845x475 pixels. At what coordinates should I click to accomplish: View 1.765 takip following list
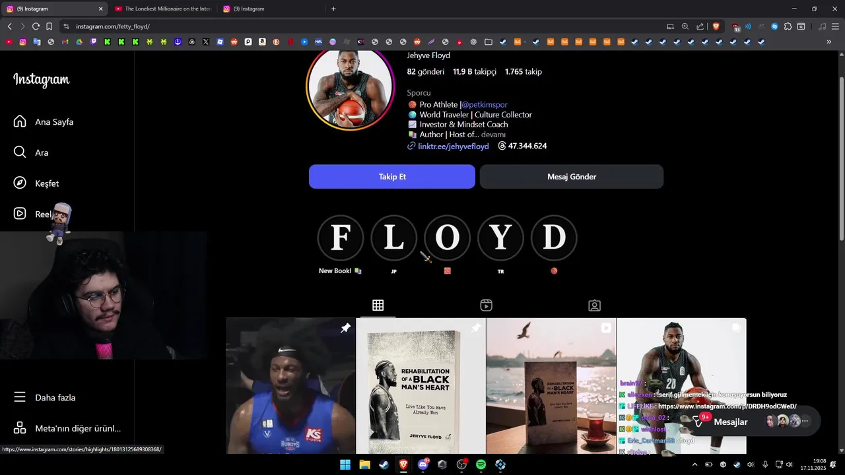point(523,71)
